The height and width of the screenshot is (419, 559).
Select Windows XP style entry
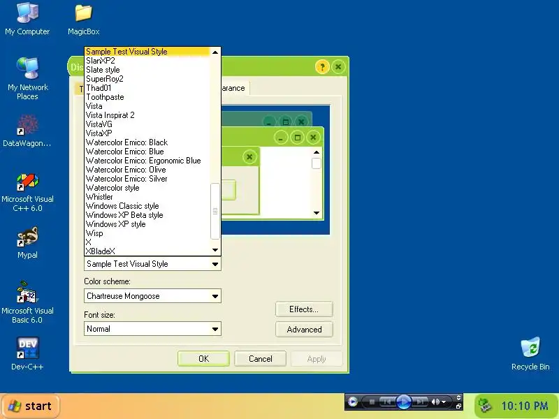[147, 224]
